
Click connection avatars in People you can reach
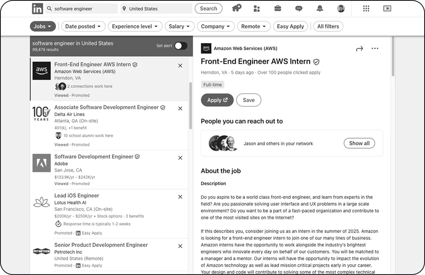[223, 143]
